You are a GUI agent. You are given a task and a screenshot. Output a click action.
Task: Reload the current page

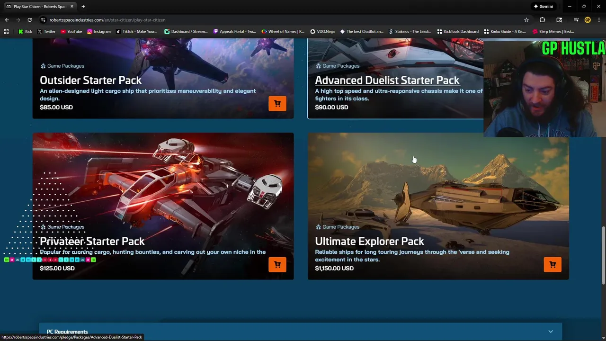tap(29, 20)
